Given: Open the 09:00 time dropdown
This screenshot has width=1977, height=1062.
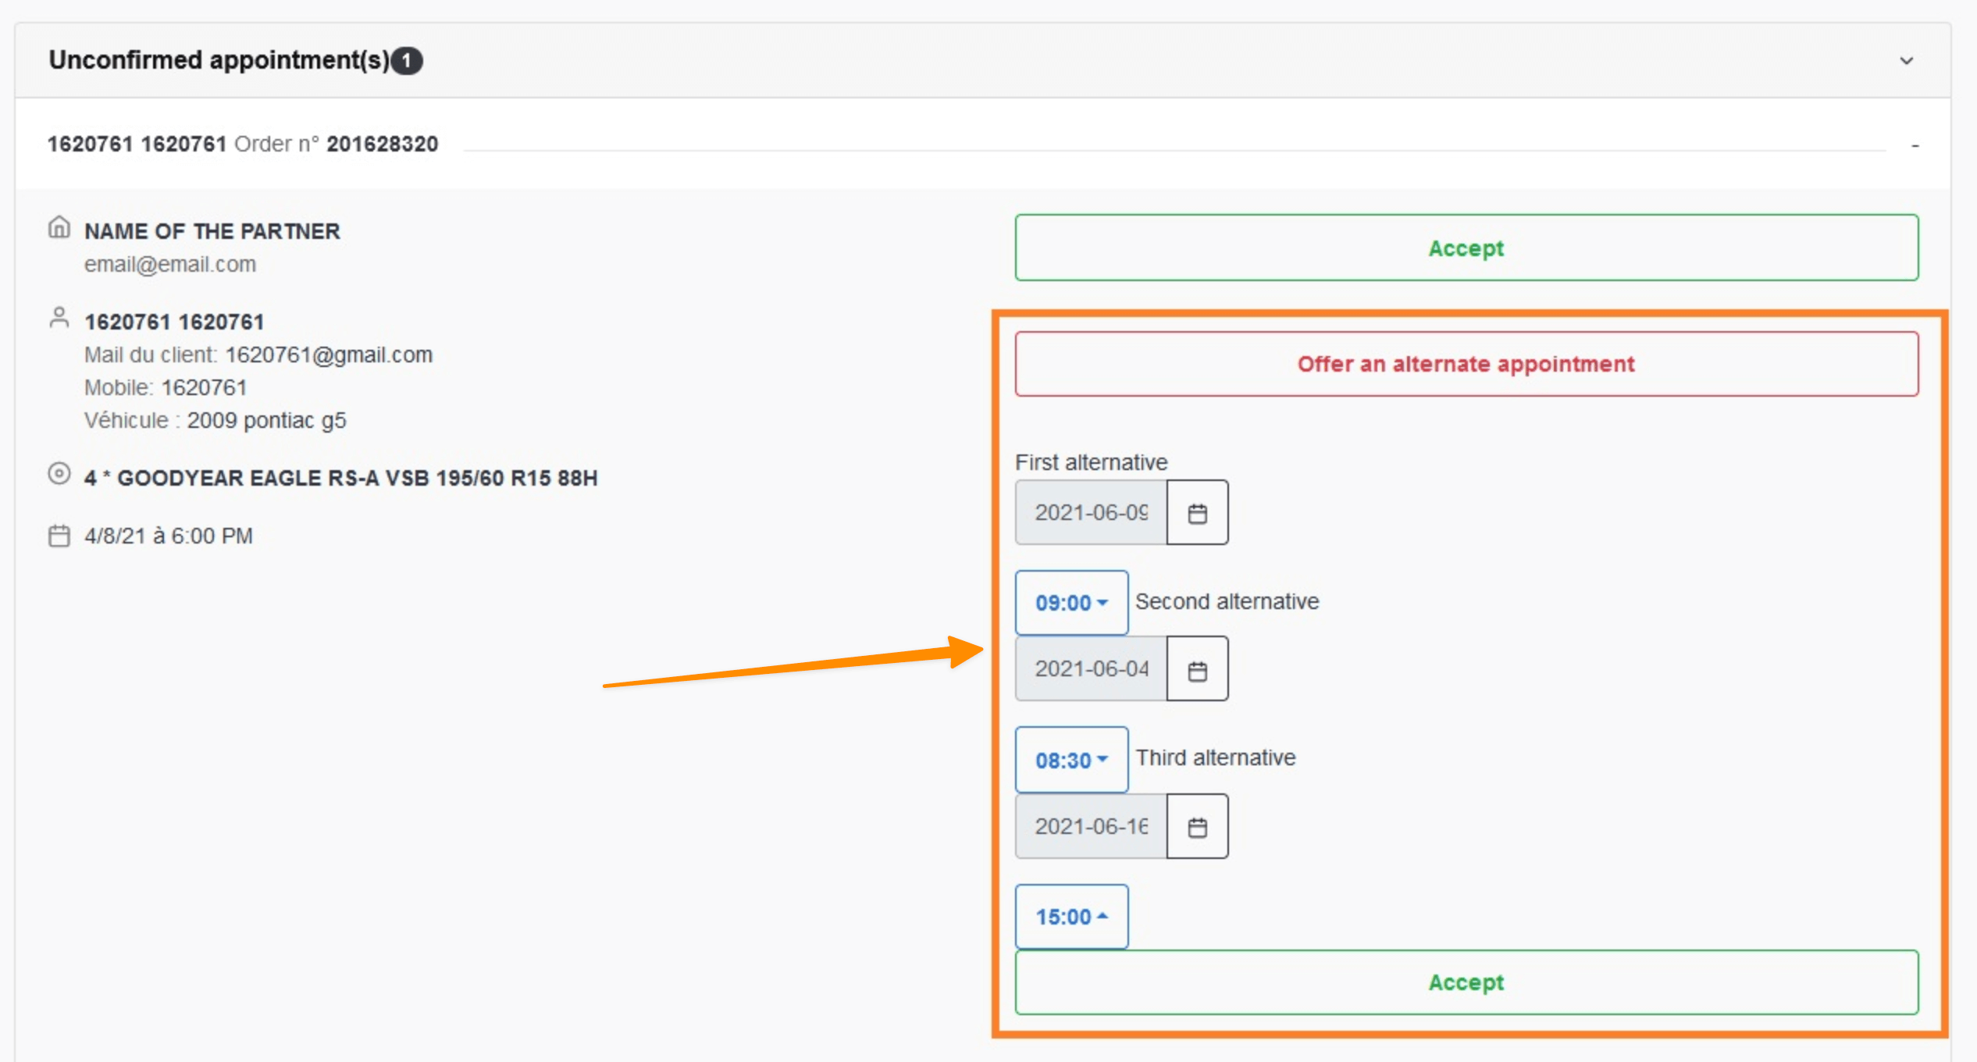Looking at the screenshot, I should (1070, 603).
